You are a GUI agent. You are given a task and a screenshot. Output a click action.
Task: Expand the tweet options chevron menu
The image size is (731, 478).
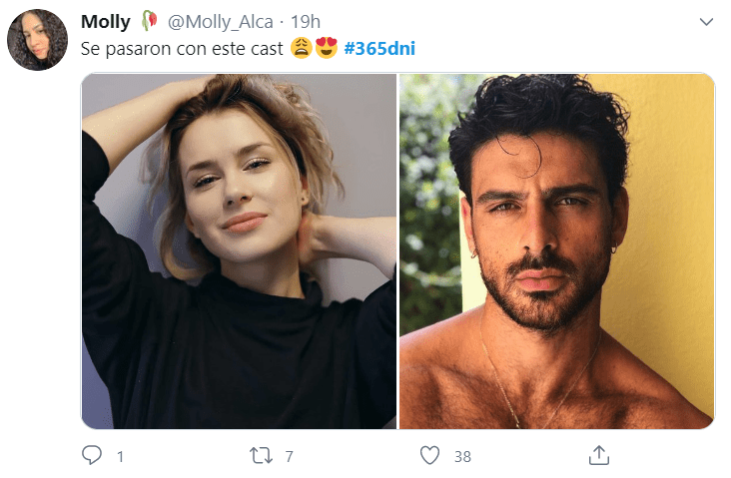(x=706, y=21)
